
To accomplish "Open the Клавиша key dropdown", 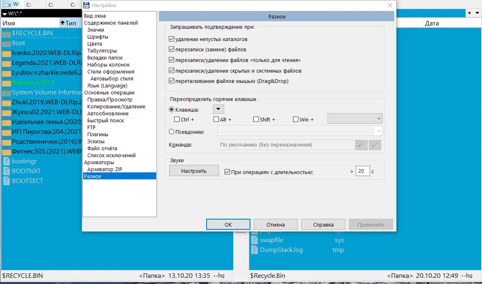I will pos(218,109).
